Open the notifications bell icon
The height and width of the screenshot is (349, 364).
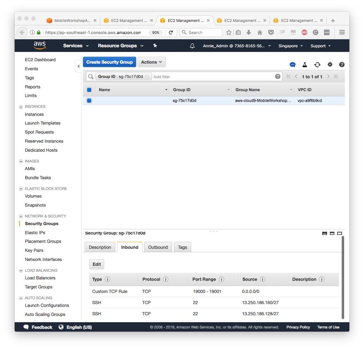pos(192,46)
